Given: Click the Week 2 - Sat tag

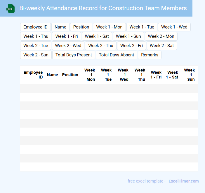Looking at the screenshot, I should 162,46.
